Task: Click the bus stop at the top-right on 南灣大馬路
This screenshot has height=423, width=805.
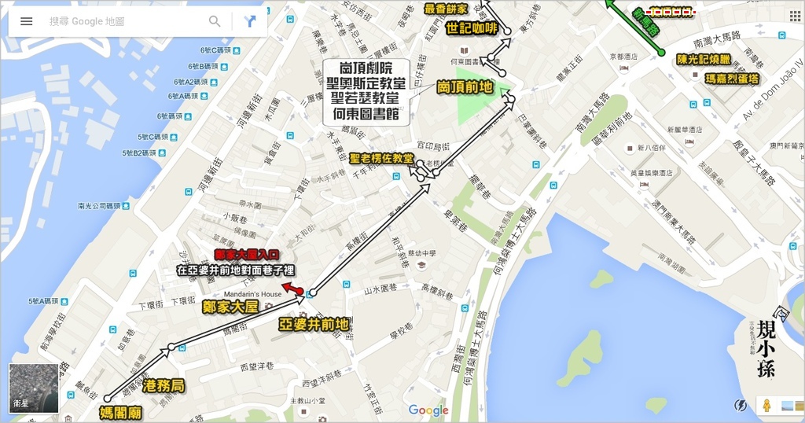Action: [782, 35]
